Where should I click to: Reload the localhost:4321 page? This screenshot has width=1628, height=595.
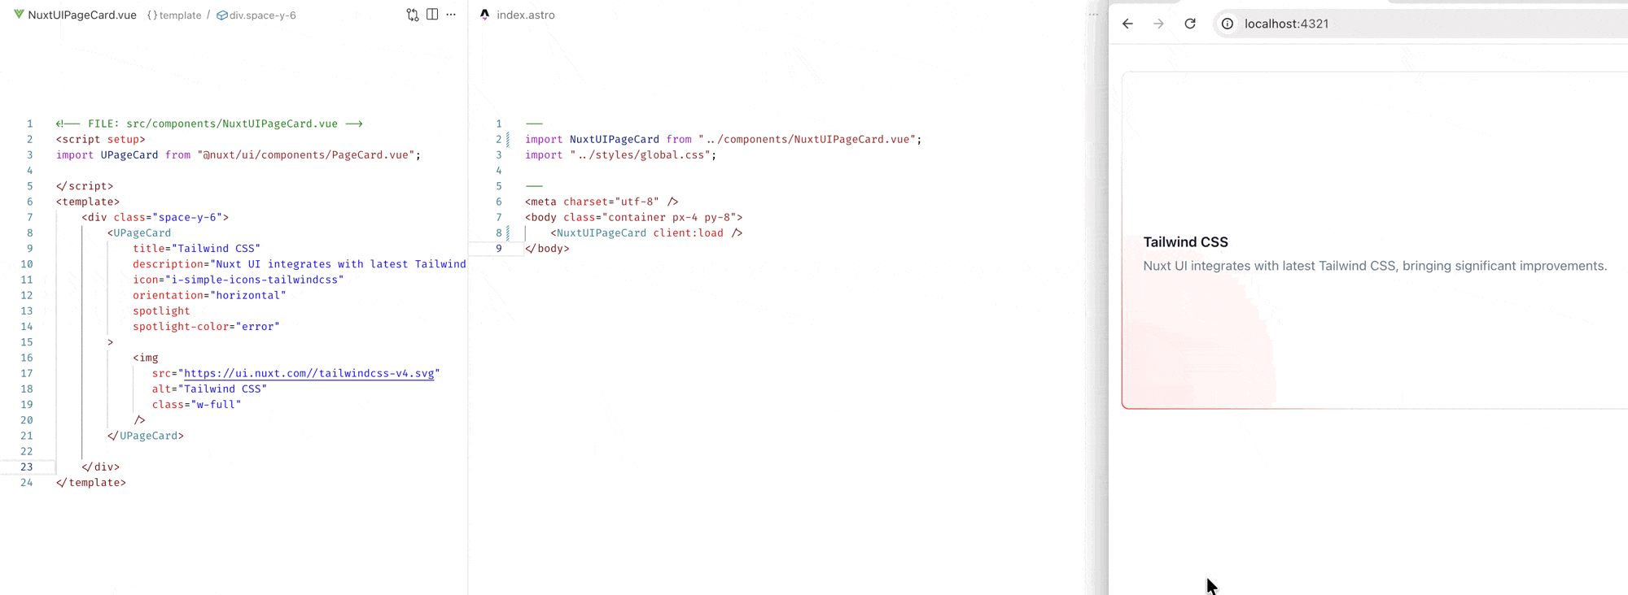(x=1190, y=24)
